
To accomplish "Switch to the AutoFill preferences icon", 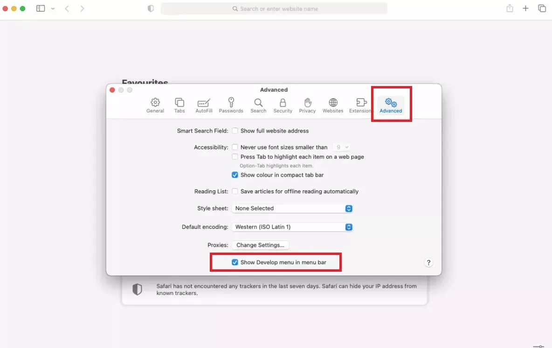I will click(204, 105).
